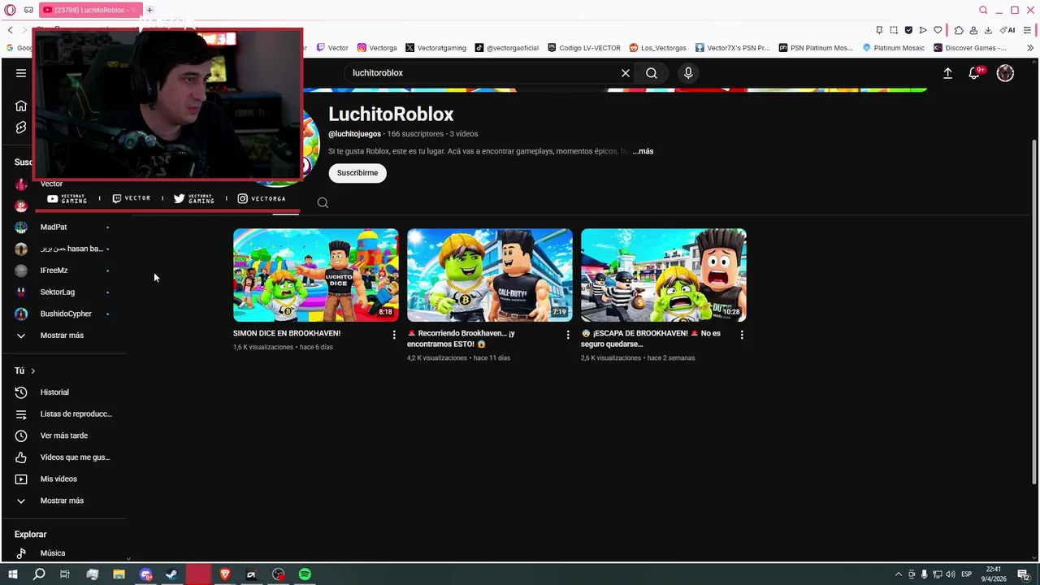Open Vectorga Instagram bookmark
Image resolution: width=1040 pixels, height=585 pixels.
[x=377, y=48]
